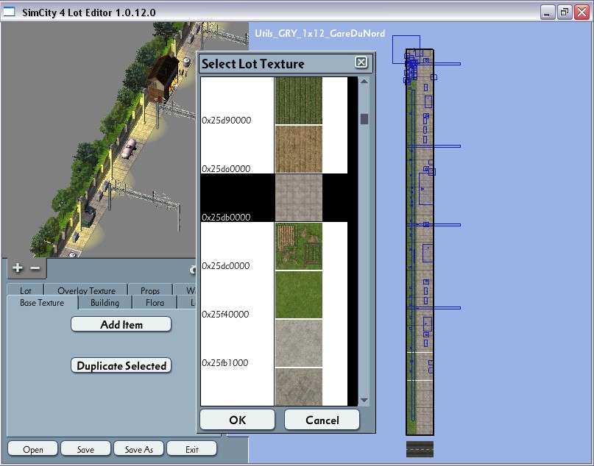594x466 pixels.
Task: Switch to the Building tab
Action: pyautogui.click(x=105, y=303)
